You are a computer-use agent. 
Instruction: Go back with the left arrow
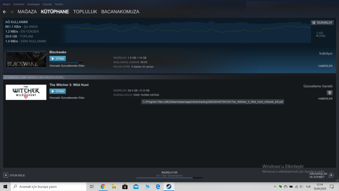coord(5,12)
